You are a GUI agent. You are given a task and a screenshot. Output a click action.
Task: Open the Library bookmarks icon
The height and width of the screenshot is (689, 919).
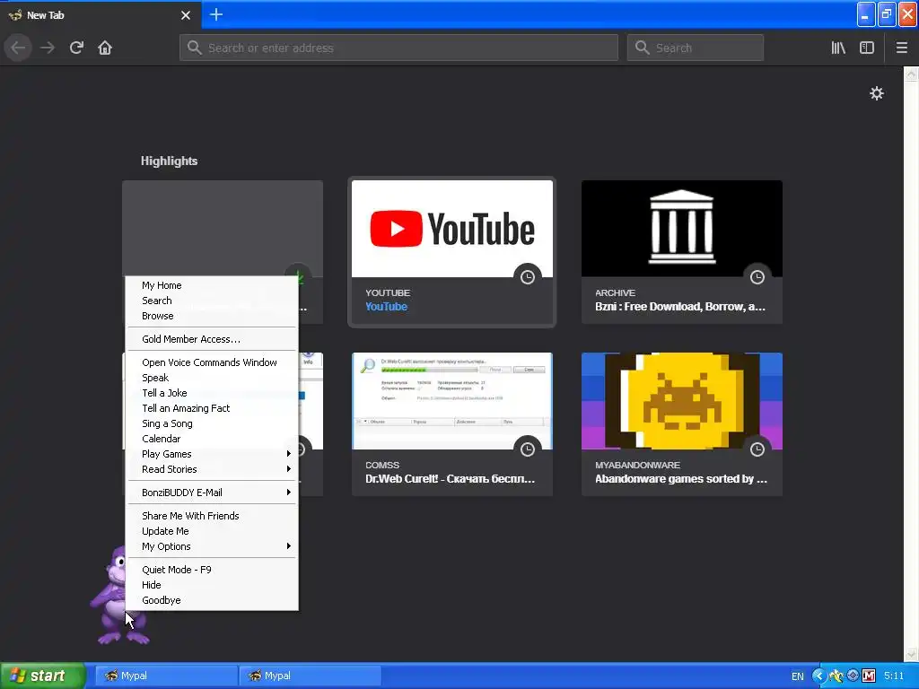click(x=838, y=48)
